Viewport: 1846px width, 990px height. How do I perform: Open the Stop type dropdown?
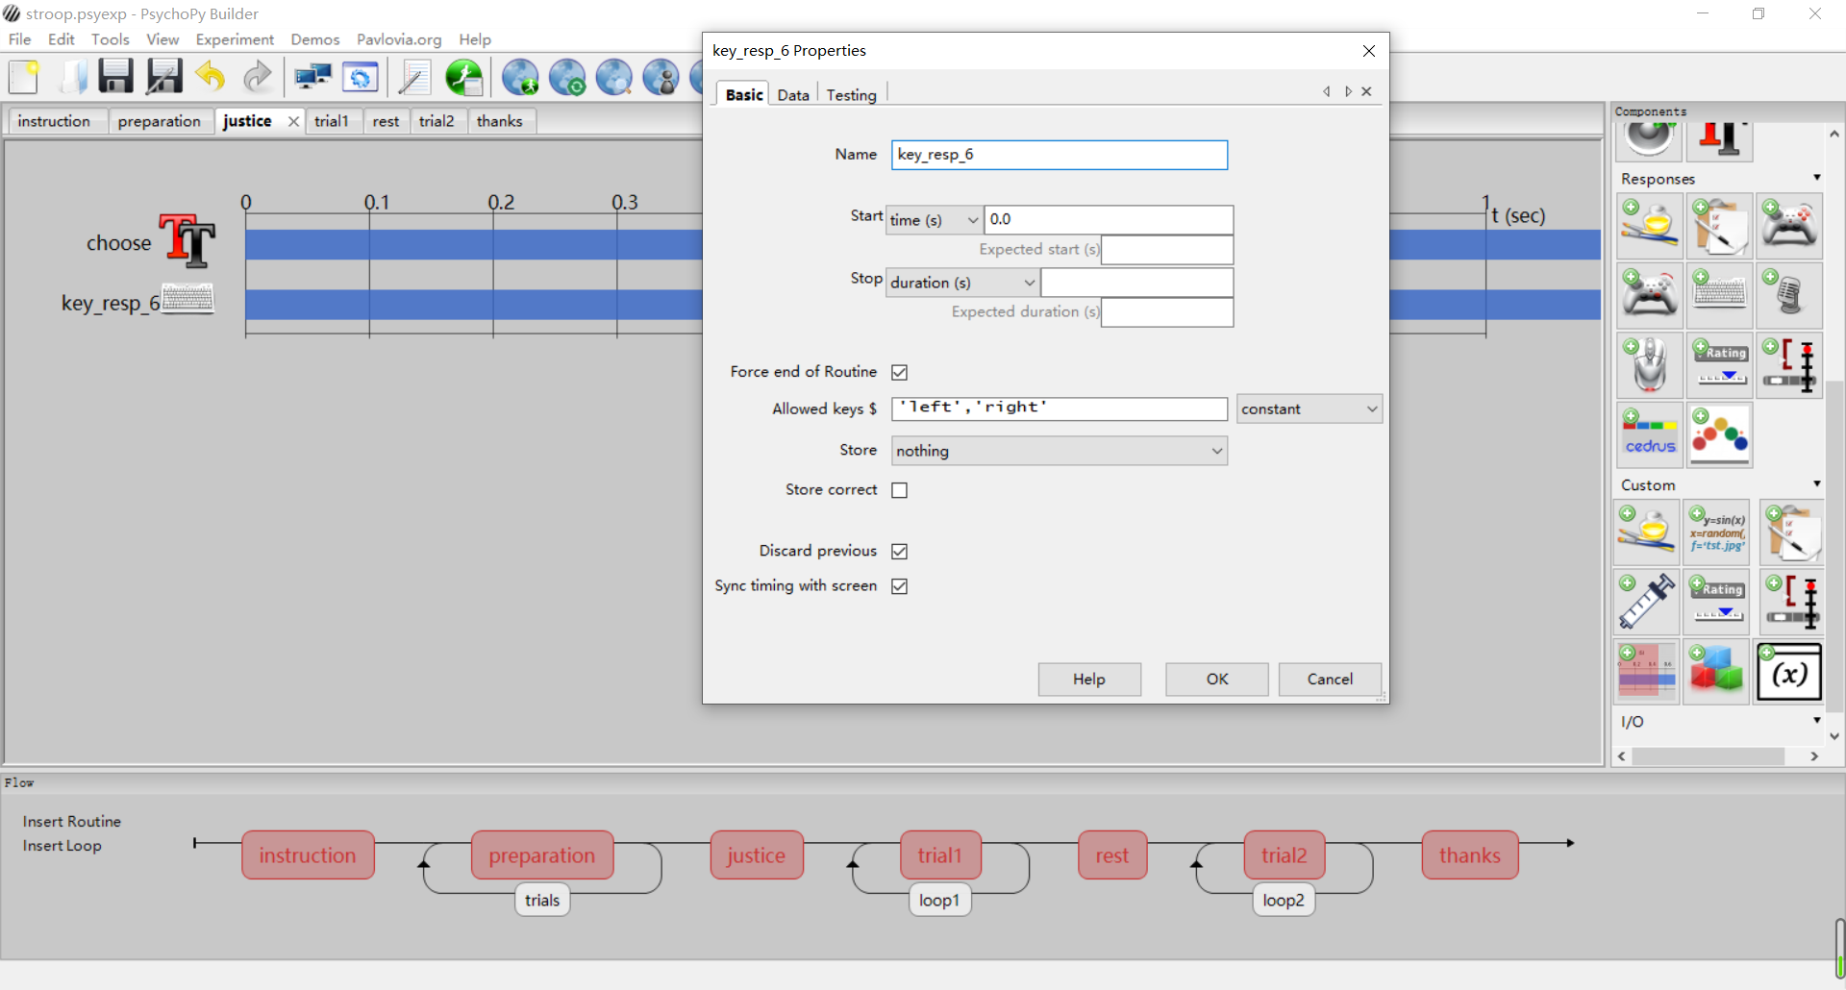click(961, 283)
